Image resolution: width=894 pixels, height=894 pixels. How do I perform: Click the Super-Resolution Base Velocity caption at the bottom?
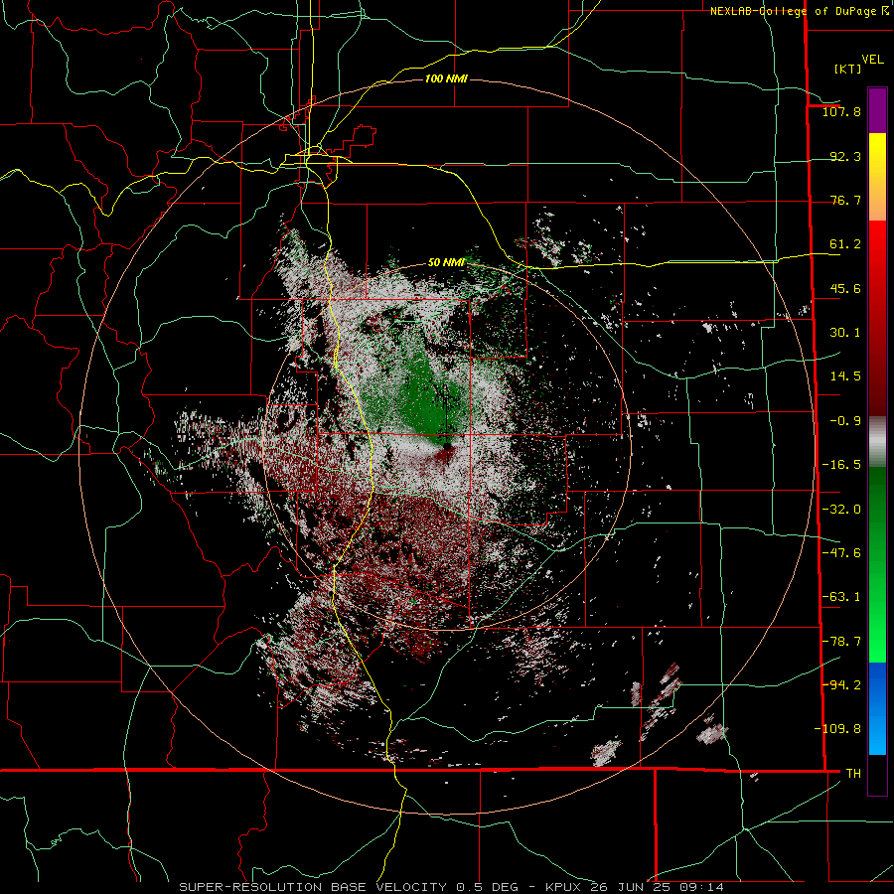(x=452, y=887)
